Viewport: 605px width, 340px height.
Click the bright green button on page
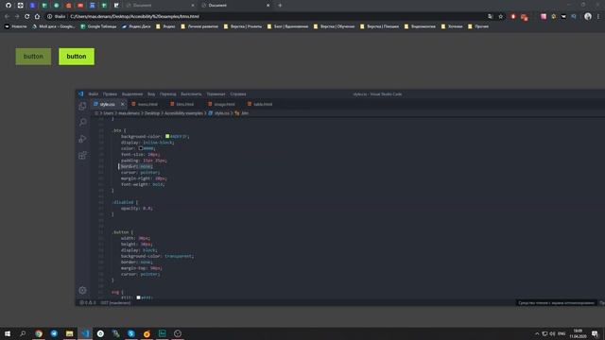click(x=77, y=57)
